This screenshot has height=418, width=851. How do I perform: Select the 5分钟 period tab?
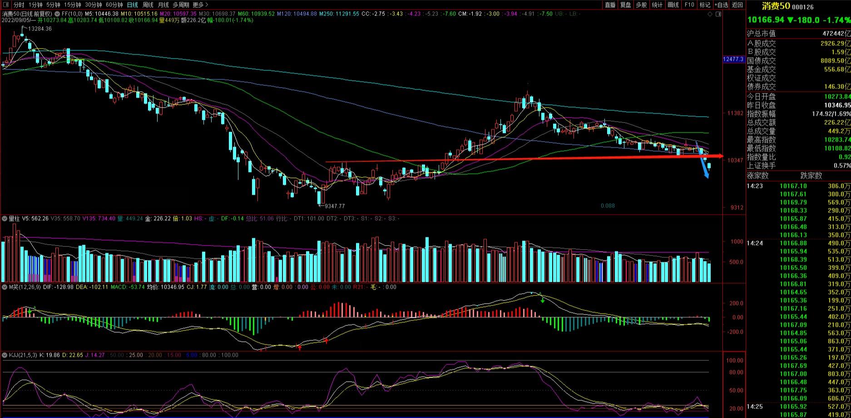pos(53,5)
